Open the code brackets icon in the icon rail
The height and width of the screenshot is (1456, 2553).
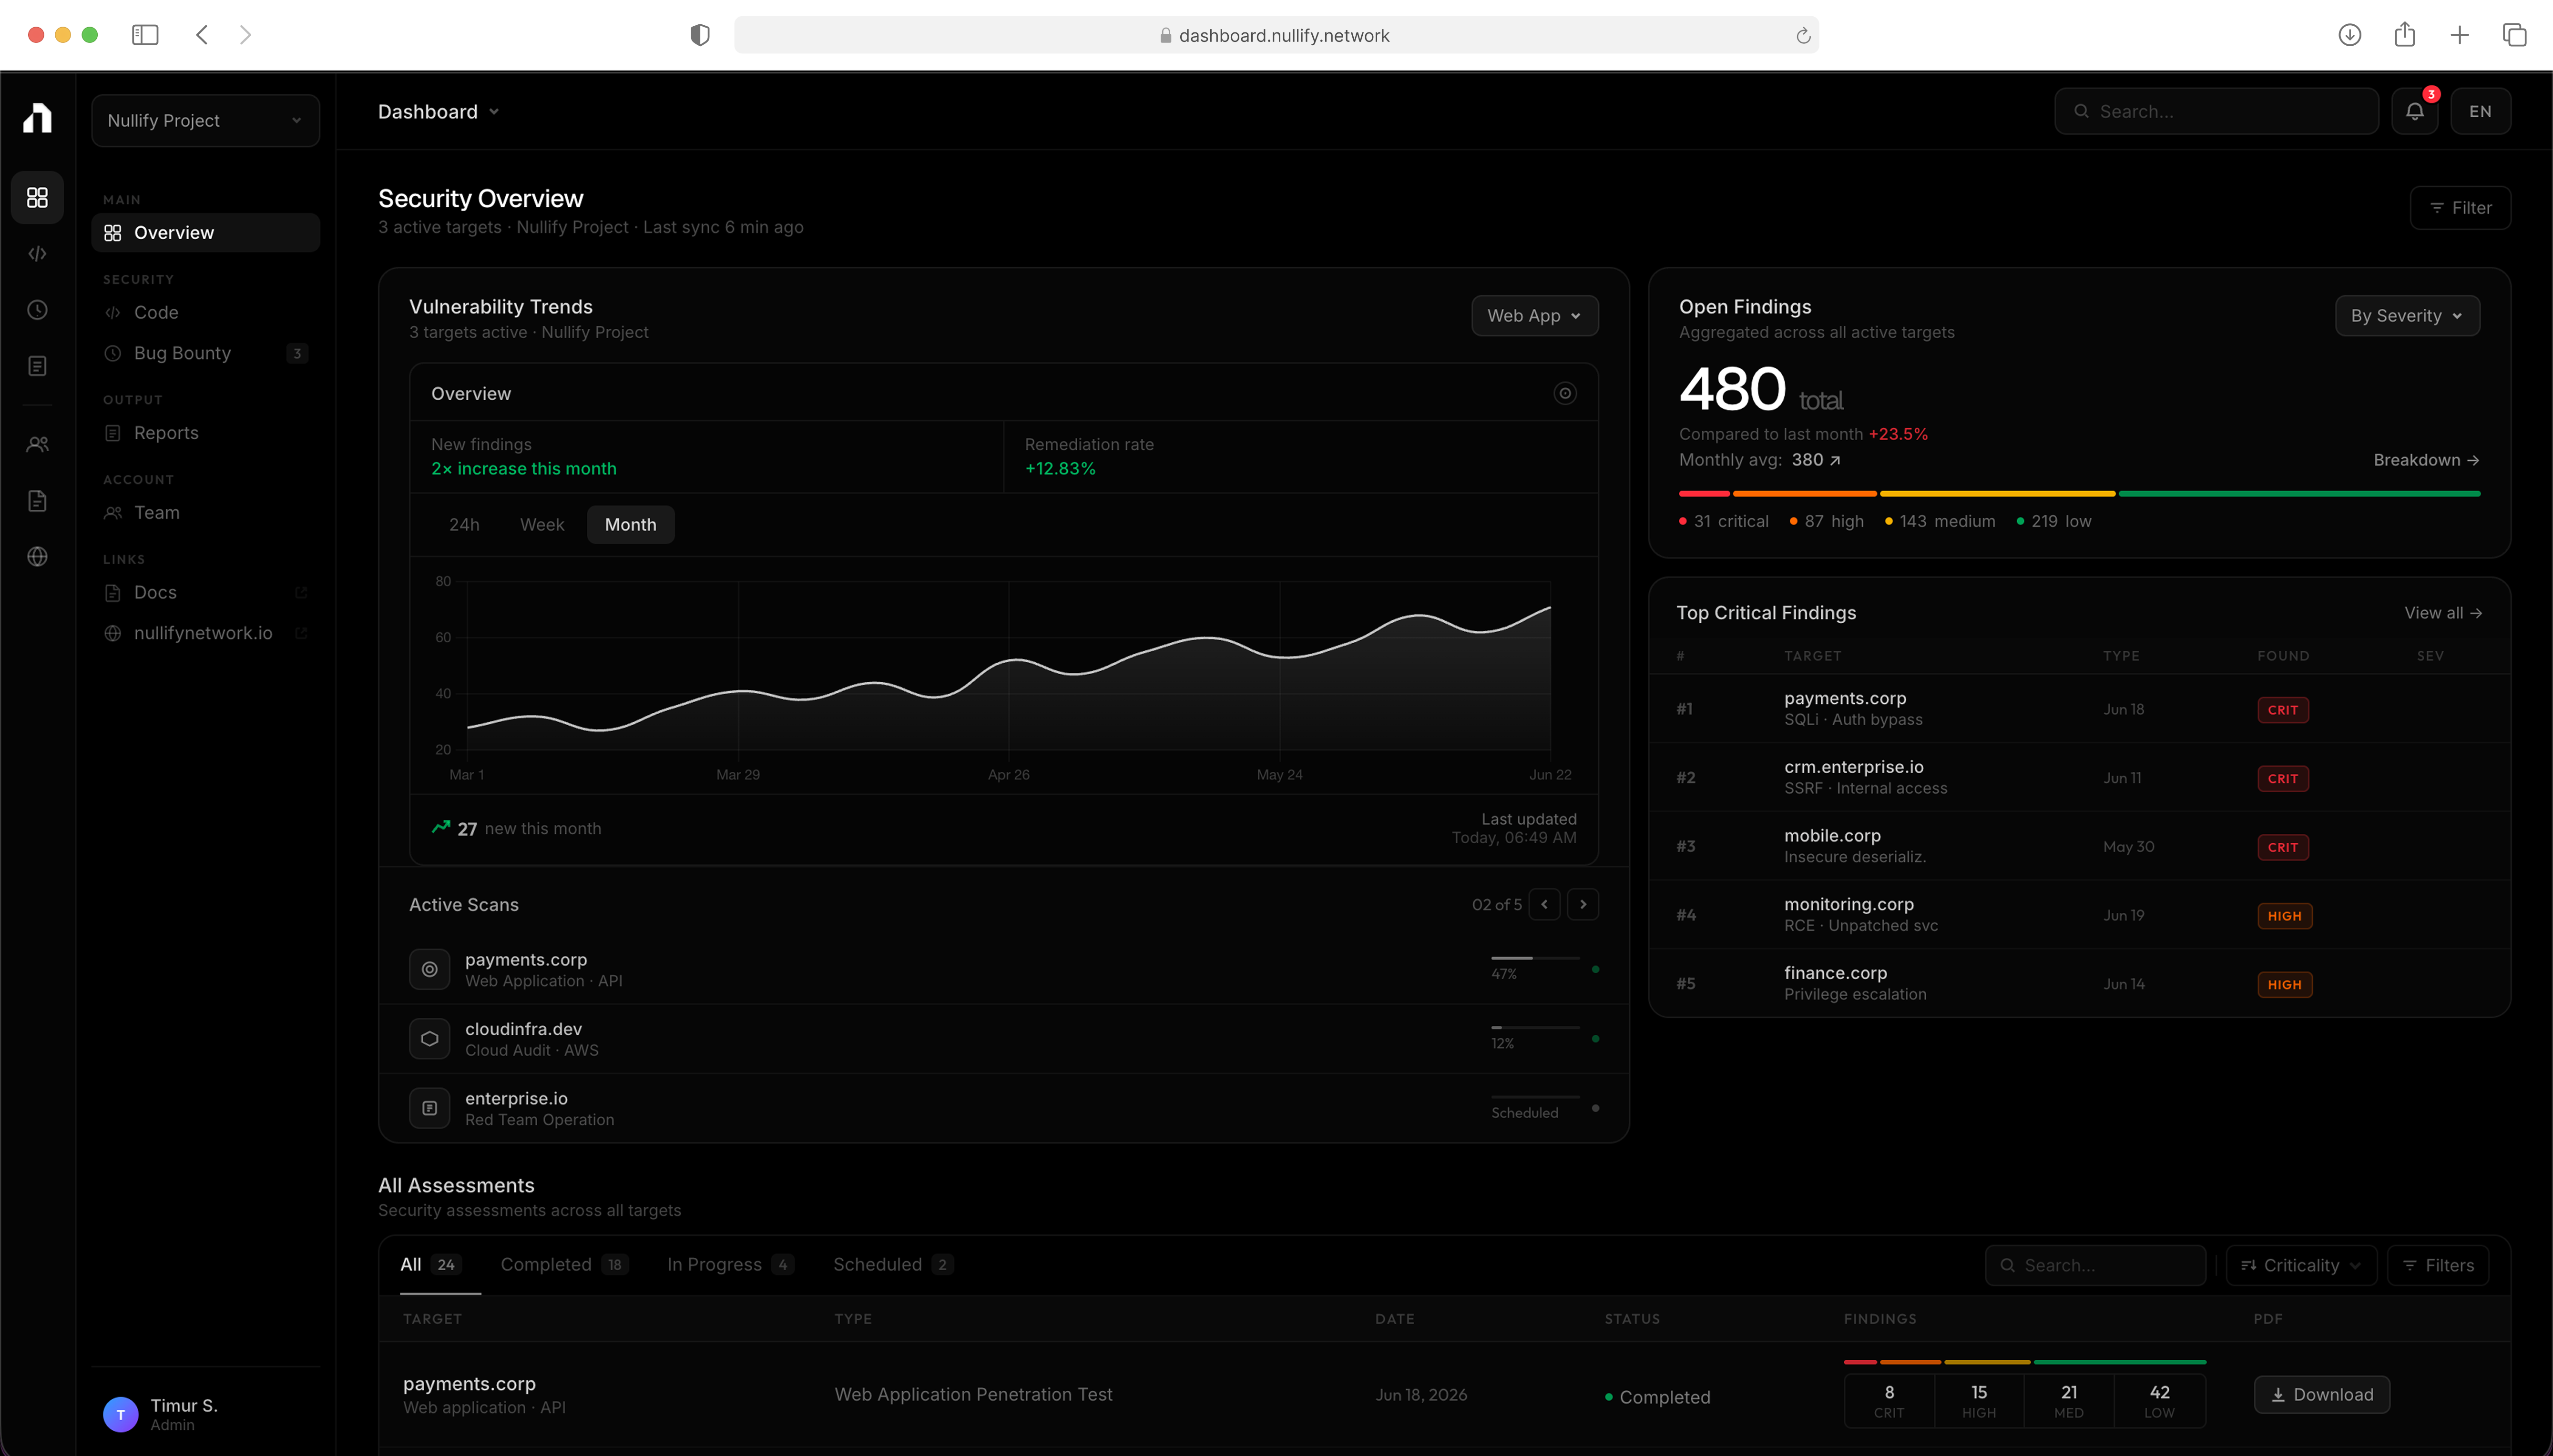point(37,254)
